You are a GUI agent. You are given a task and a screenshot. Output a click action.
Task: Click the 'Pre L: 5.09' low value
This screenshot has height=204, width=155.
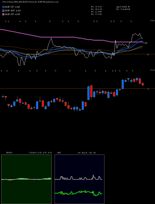point(96,12)
